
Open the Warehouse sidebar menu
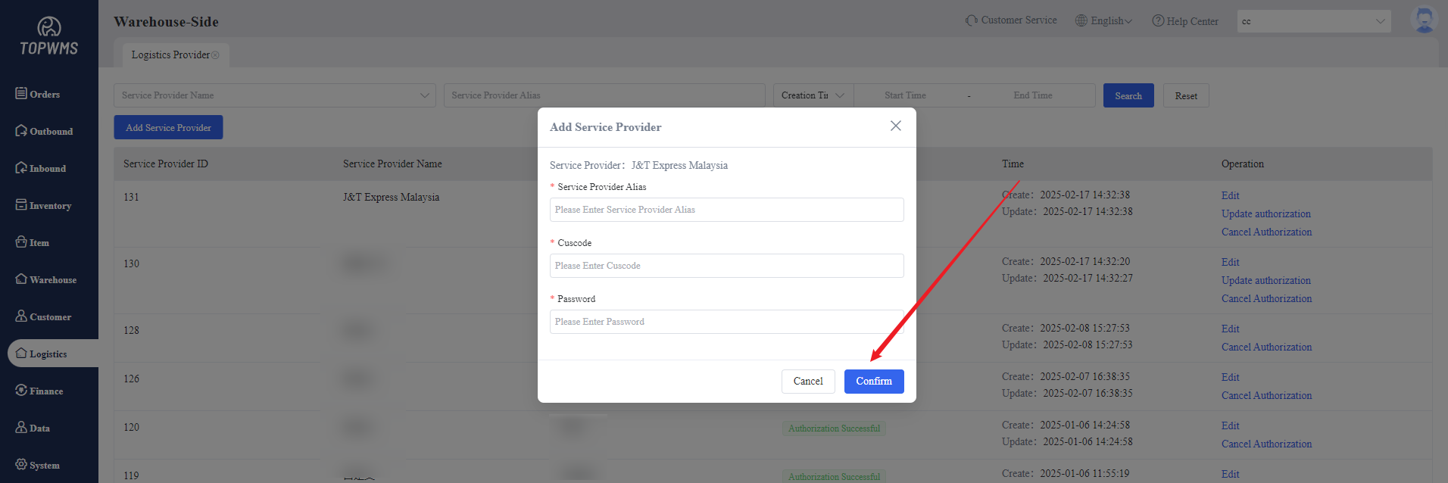pos(46,279)
